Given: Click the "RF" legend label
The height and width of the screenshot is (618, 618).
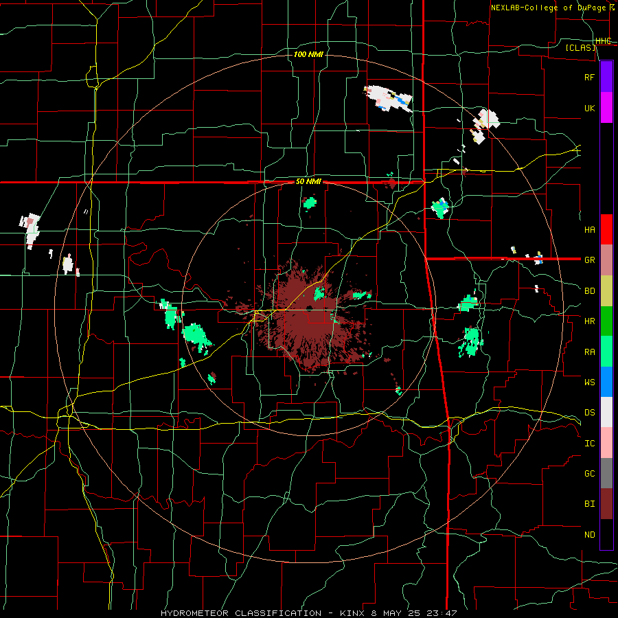Looking at the screenshot, I should pos(589,77).
